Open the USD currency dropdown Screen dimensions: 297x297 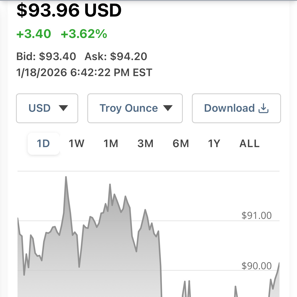tap(47, 108)
